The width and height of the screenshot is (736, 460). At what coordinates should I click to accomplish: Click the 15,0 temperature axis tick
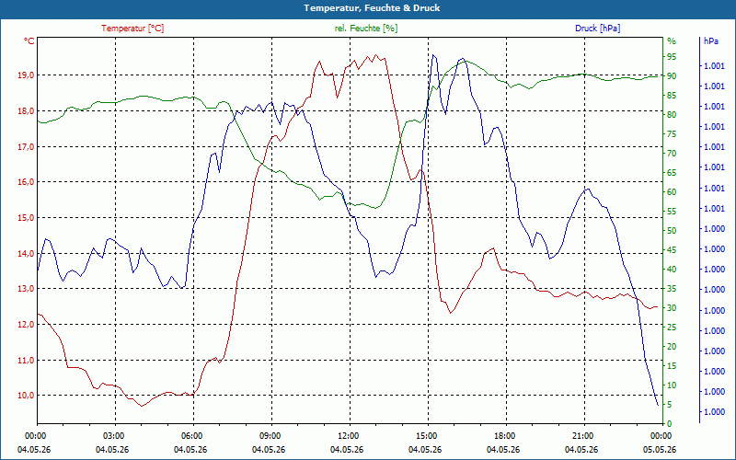click(x=27, y=218)
